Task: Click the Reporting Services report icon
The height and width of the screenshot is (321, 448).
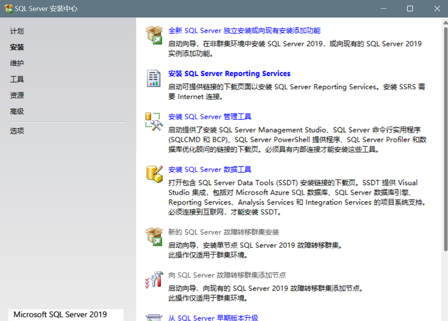Action: pyautogui.click(x=154, y=78)
